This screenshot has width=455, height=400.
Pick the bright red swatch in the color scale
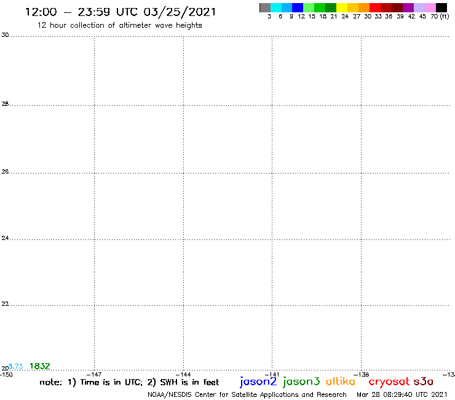(x=375, y=7)
